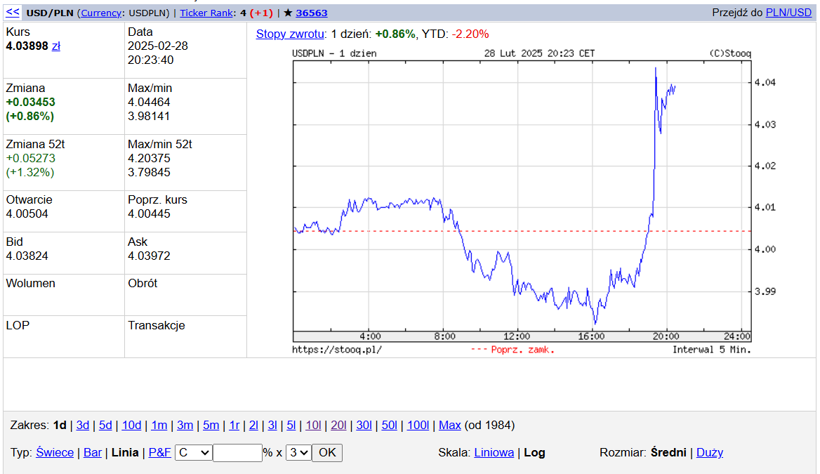Select the 3l range

coord(272,426)
